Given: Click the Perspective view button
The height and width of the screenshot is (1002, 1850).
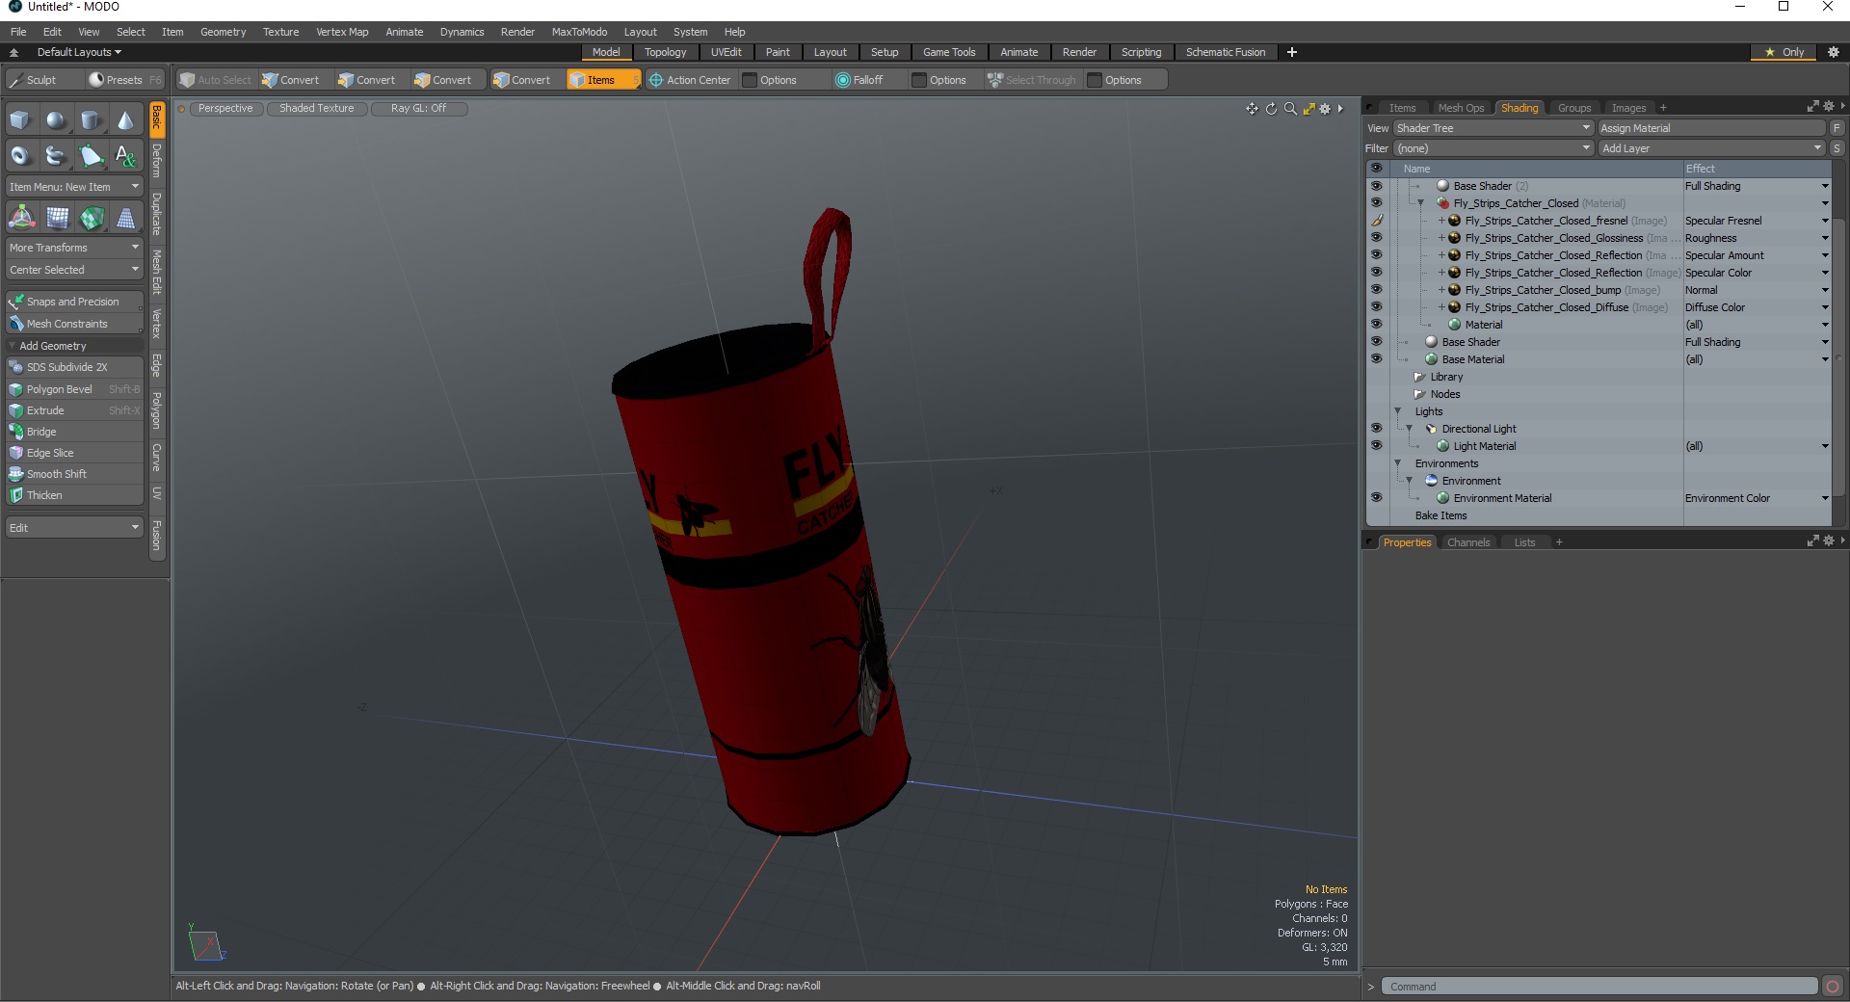Looking at the screenshot, I should click(x=225, y=109).
